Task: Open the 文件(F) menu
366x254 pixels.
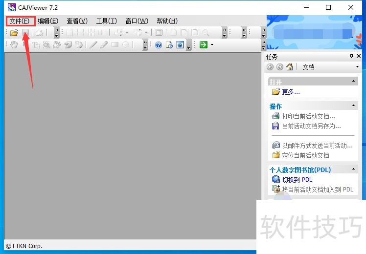Action: pyautogui.click(x=20, y=21)
